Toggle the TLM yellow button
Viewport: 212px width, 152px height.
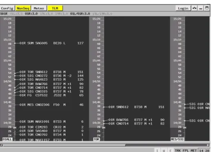[55, 8]
